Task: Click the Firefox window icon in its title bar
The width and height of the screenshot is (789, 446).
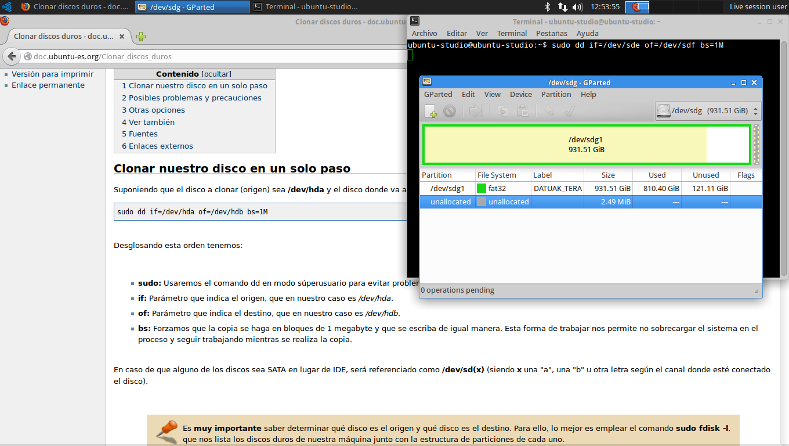Action: [5, 21]
